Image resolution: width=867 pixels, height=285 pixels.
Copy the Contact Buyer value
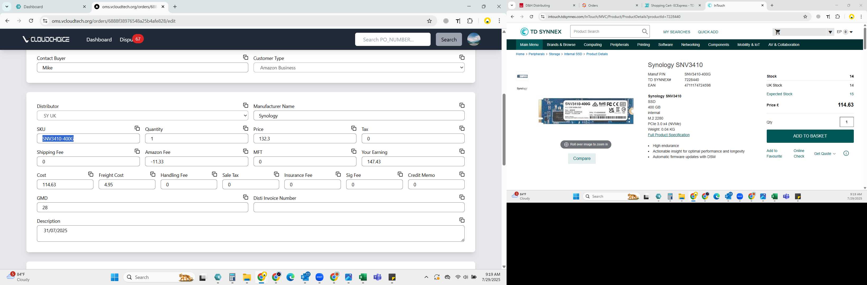tap(245, 58)
